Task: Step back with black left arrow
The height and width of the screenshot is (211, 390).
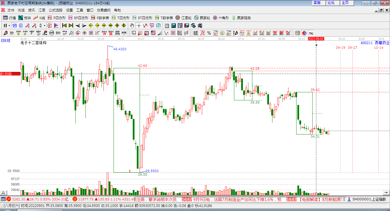Action: [x=77, y=26]
